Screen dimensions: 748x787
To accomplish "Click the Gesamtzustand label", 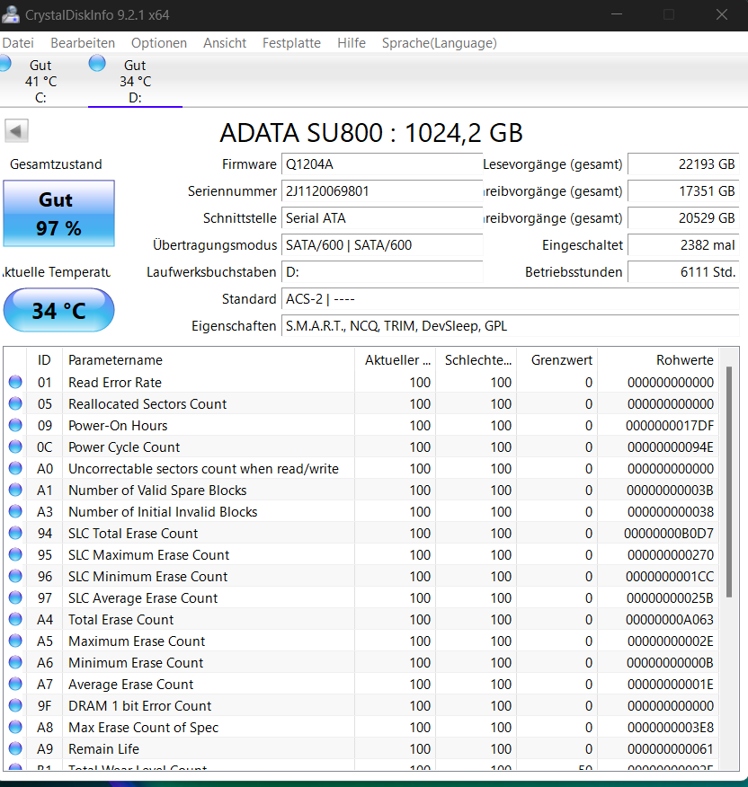I will pos(56,164).
